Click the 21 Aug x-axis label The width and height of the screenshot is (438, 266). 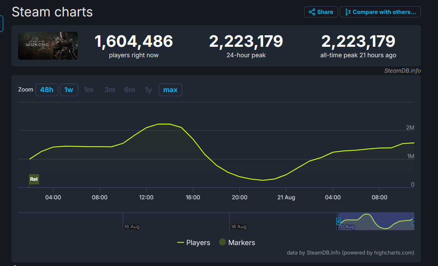tap(286, 197)
